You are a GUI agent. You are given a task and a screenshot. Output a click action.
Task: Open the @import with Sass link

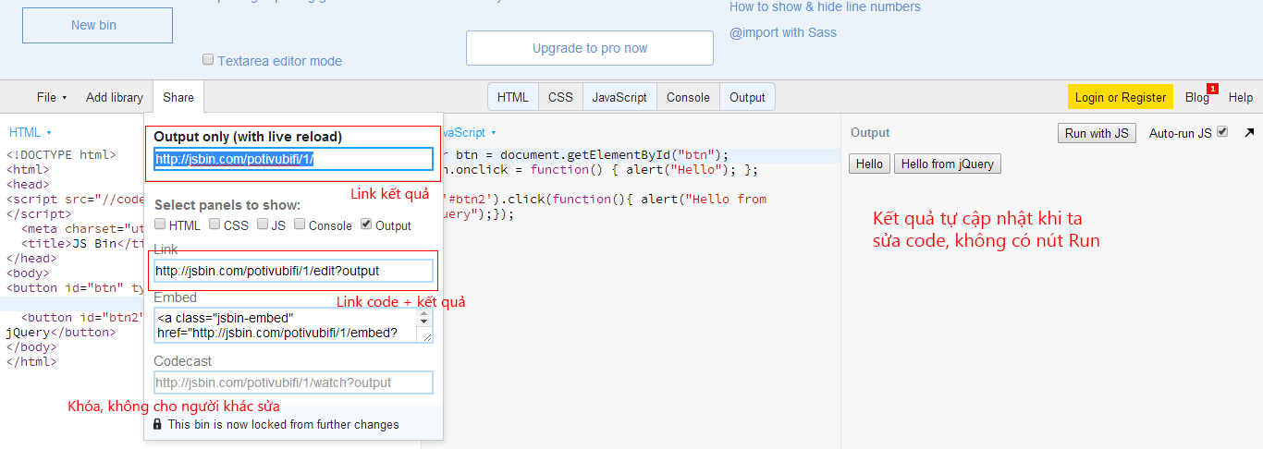click(x=782, y=32)
